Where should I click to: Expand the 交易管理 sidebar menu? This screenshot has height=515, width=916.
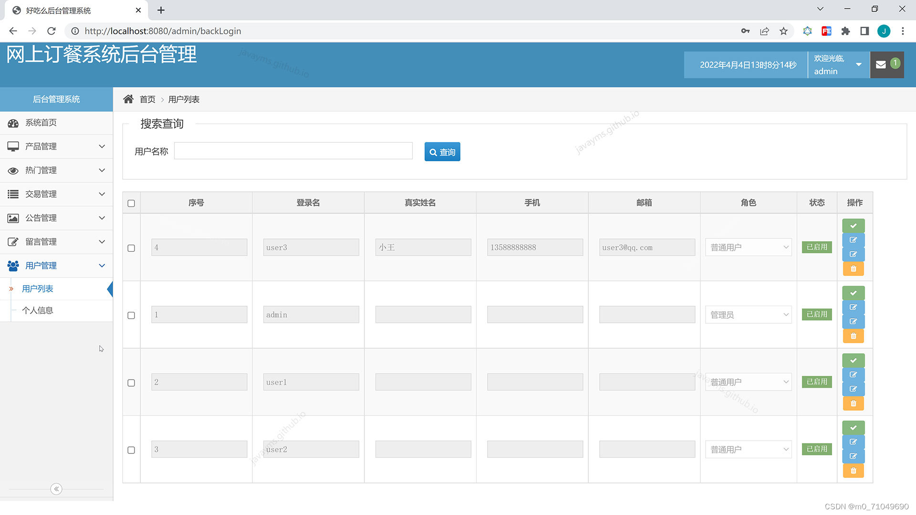click(x=56, y=194)
